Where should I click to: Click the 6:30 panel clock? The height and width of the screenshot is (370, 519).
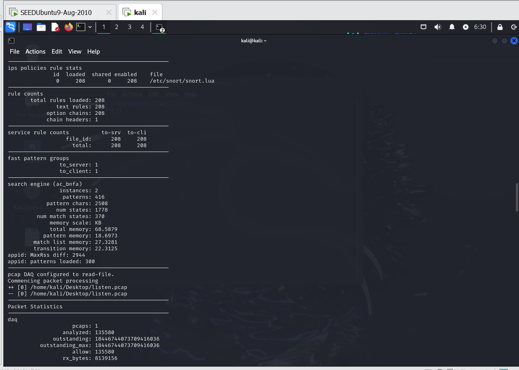click(480, 27)
